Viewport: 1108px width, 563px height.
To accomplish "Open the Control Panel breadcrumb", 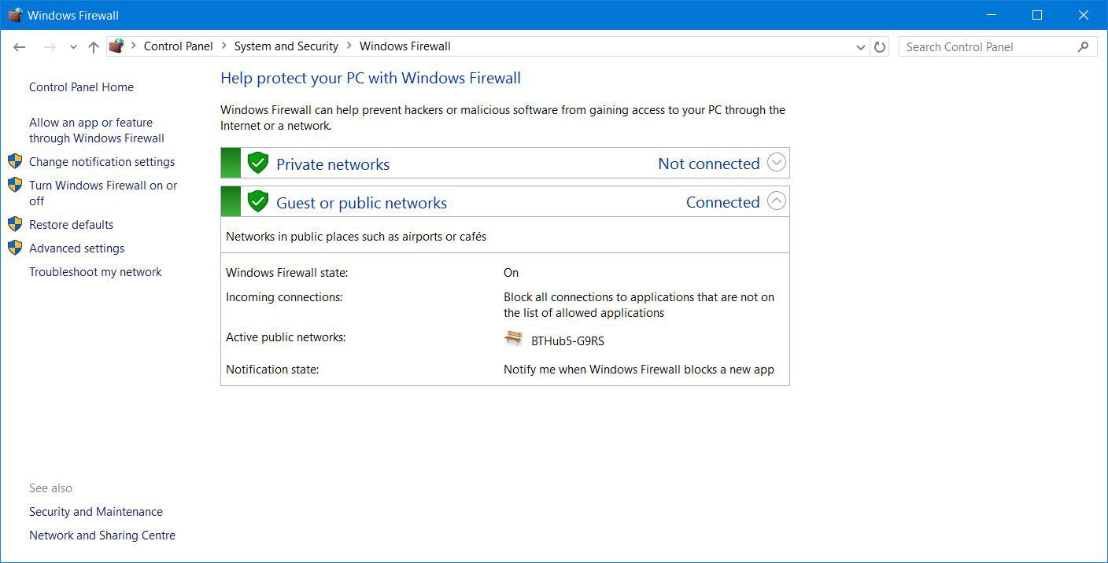I will pyautogui.click(x=179, y=46).
